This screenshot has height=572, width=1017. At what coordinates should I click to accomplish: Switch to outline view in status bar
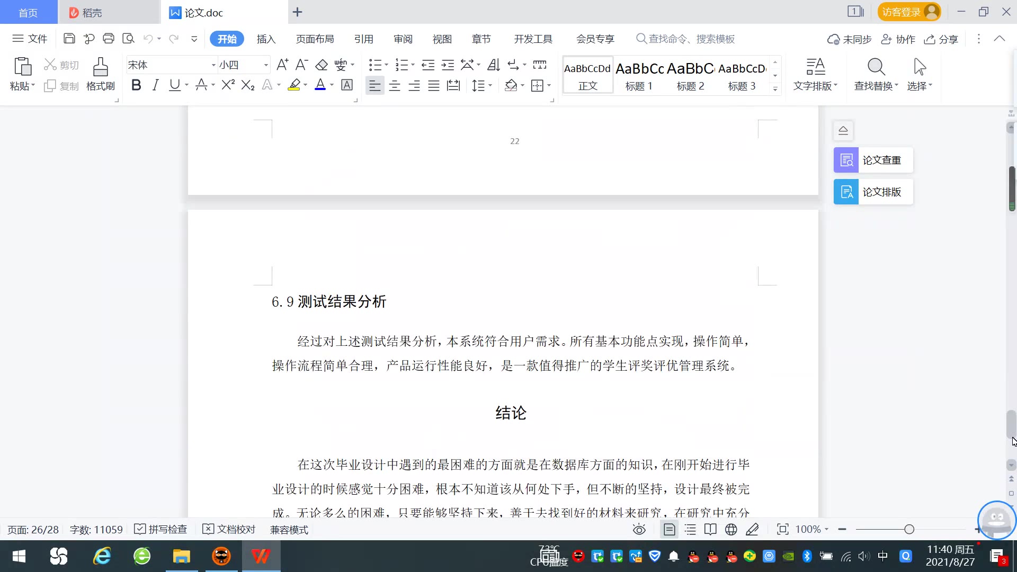690,529
